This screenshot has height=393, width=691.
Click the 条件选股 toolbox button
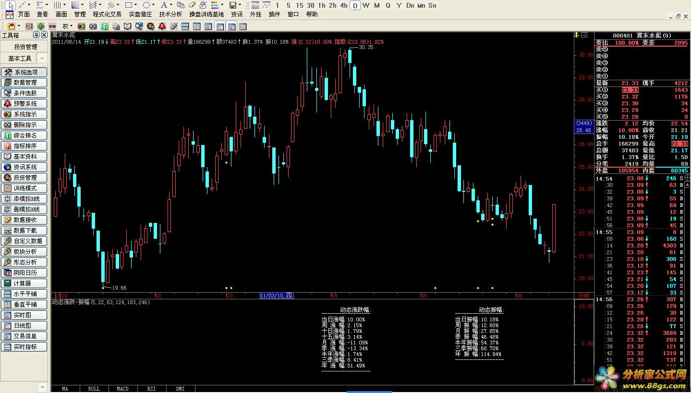click(24, 93)
